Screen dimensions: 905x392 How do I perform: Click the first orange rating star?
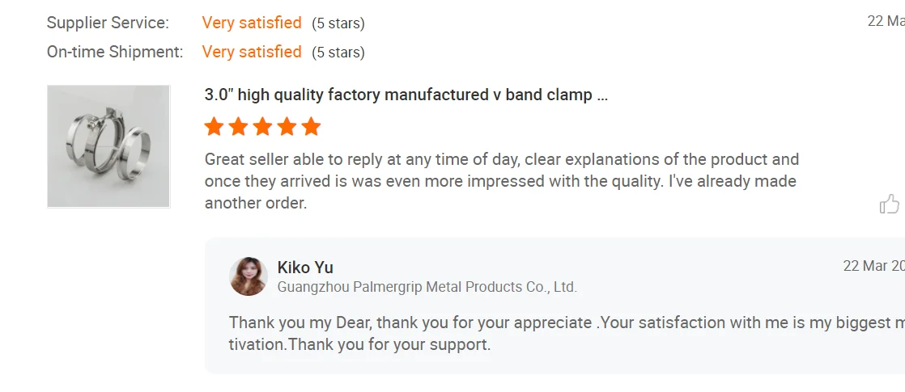point(214,127)
